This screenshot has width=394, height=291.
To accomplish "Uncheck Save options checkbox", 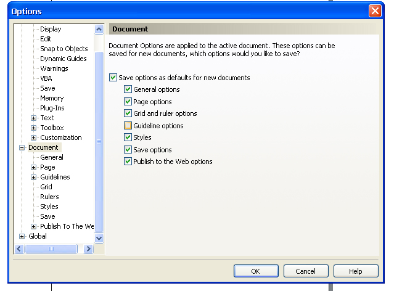I will [128, 150].
